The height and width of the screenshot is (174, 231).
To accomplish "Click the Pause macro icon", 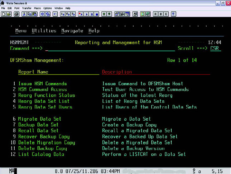I will tap(91, 14).
